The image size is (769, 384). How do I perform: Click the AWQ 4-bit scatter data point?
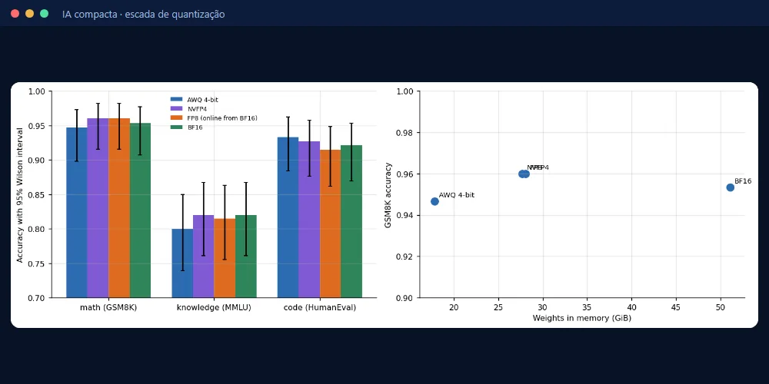click(434, 201)
